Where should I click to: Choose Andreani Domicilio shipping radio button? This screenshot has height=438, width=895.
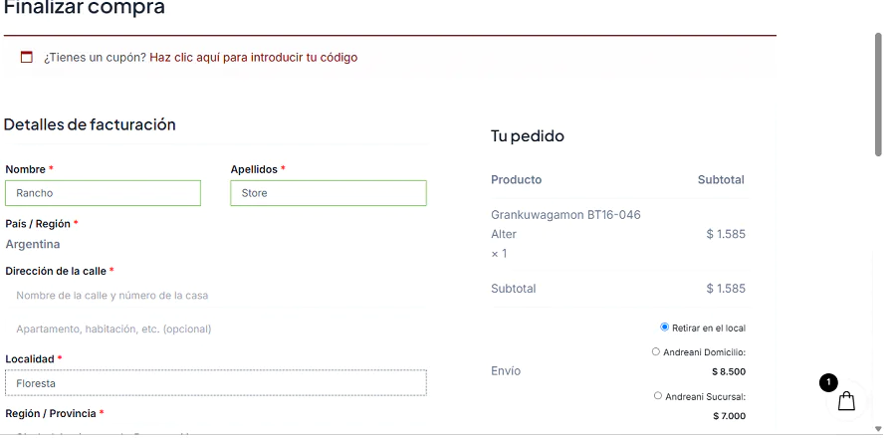pos(656,351)
